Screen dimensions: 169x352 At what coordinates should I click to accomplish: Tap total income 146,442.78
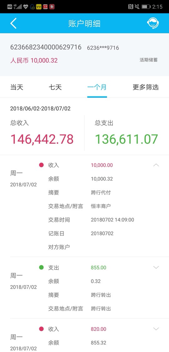click(42, 139)
